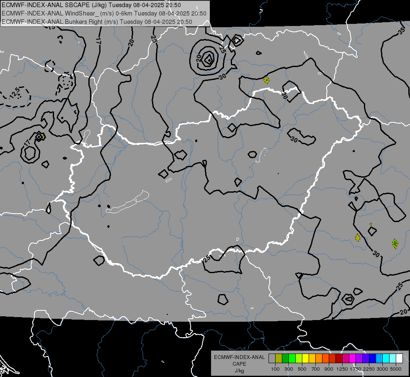Image resolution: width=410 pixels, height=377 pixels.
Task: Click the pure yellow swatch right of 500
Action: point(305,358)
